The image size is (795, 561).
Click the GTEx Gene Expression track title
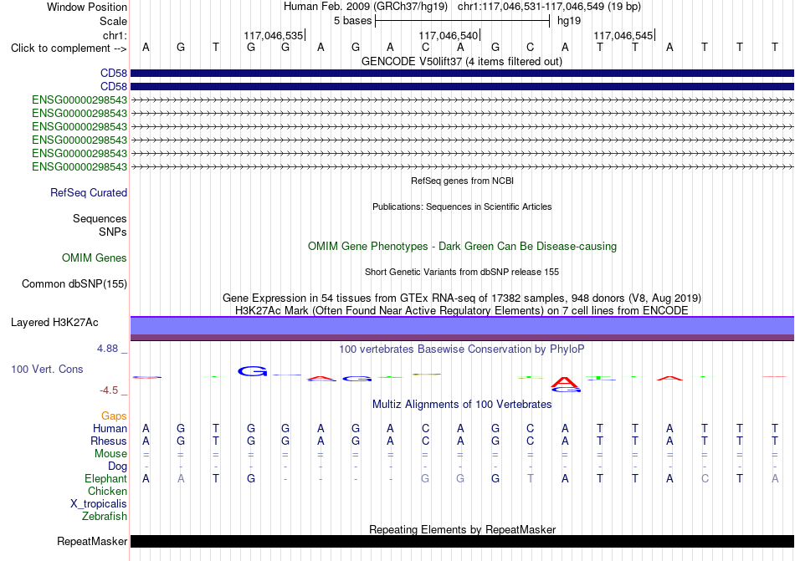coord(462,298)
